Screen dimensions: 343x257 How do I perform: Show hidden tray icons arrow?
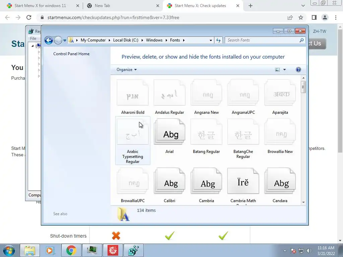pos(285,251)
